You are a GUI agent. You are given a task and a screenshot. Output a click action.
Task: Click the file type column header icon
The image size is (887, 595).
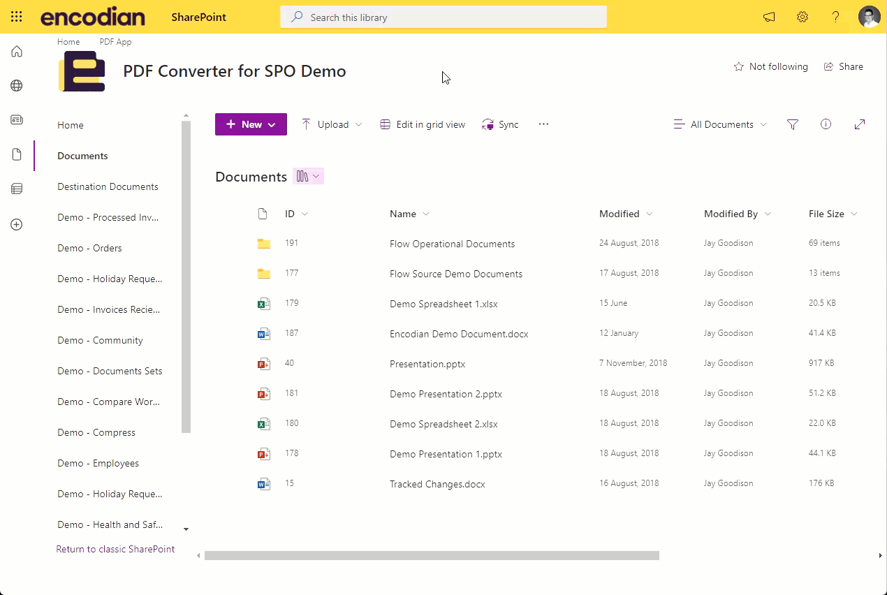(263, 214)
